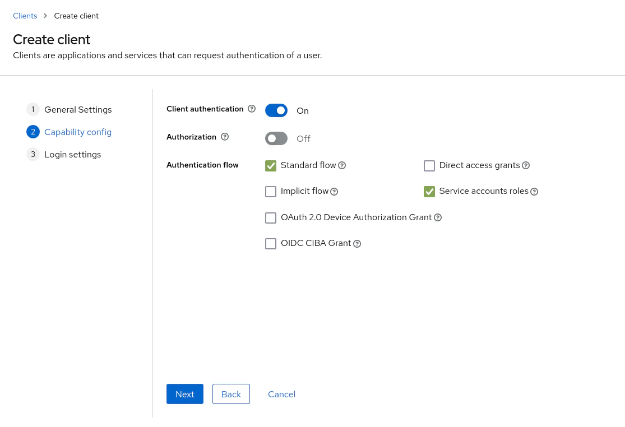Screen dimensions: 625x427
Task: Navigate to Clients via breadcrumb
Action: point(25,16)
